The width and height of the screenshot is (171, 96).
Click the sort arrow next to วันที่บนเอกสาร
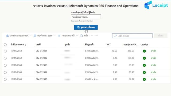coord(26,45)
